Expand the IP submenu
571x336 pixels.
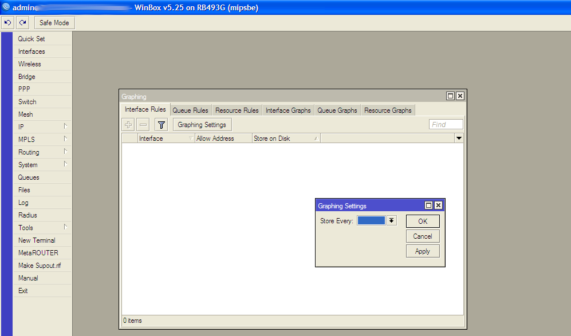(x=65, y=127)
